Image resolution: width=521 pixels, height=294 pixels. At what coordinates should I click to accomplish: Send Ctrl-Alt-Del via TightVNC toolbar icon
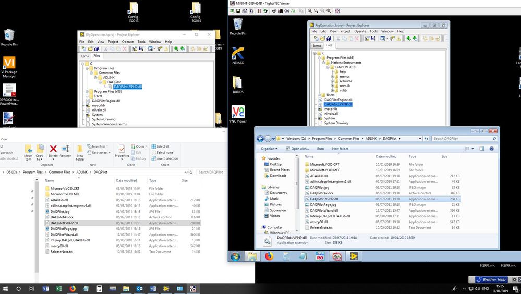point(274,11)
